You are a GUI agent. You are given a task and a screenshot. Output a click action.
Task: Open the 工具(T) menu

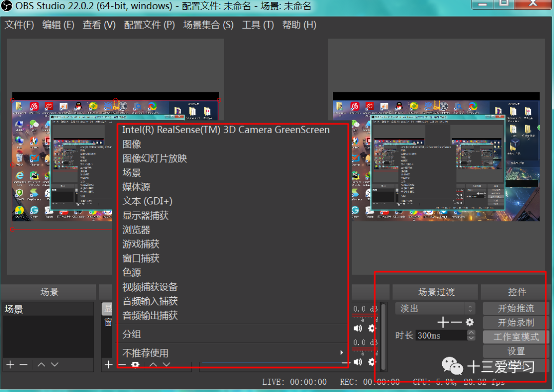[x=258, y=25]
